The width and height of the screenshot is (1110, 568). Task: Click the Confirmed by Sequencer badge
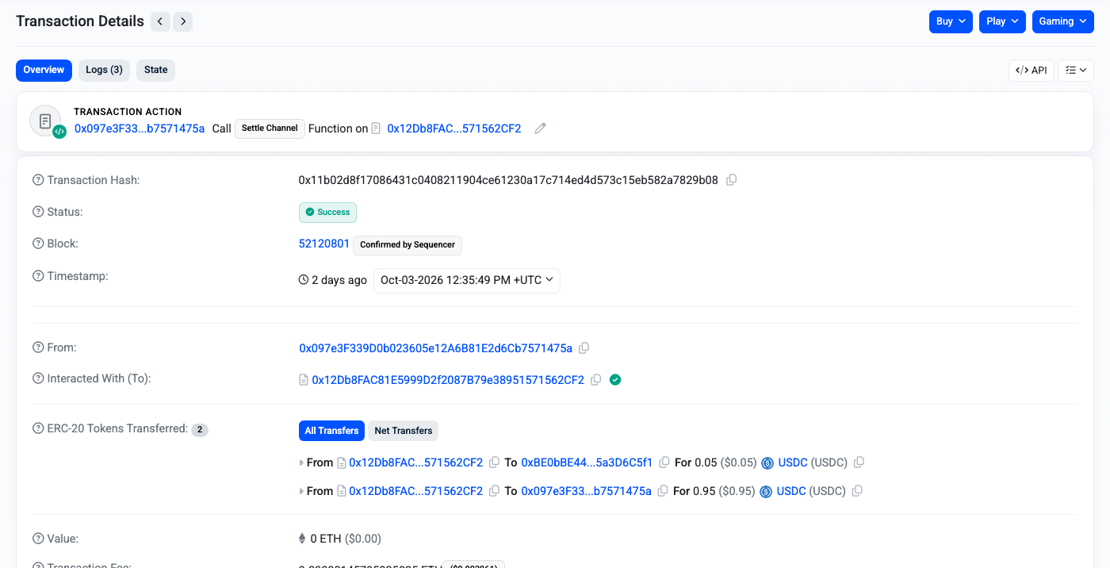[x=408, y=244]
